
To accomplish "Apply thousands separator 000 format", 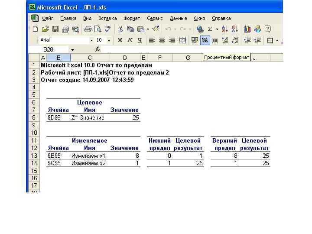I will [x=215, y=41].
